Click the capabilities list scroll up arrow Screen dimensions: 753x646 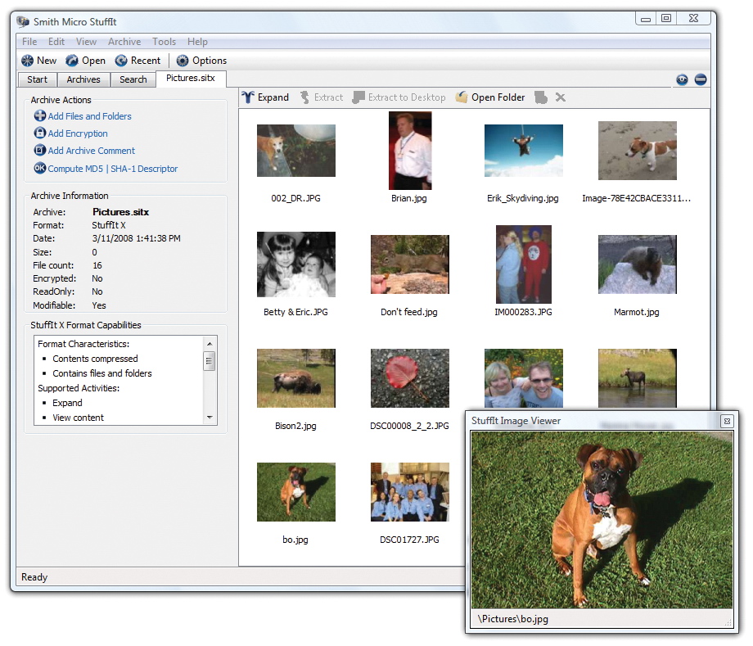coord(210,343)
